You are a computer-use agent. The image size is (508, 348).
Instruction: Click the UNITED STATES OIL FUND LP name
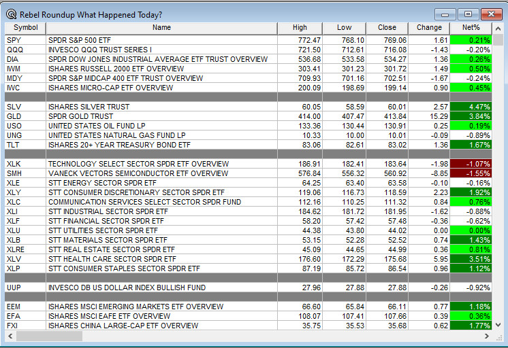[x=97, y=126]
